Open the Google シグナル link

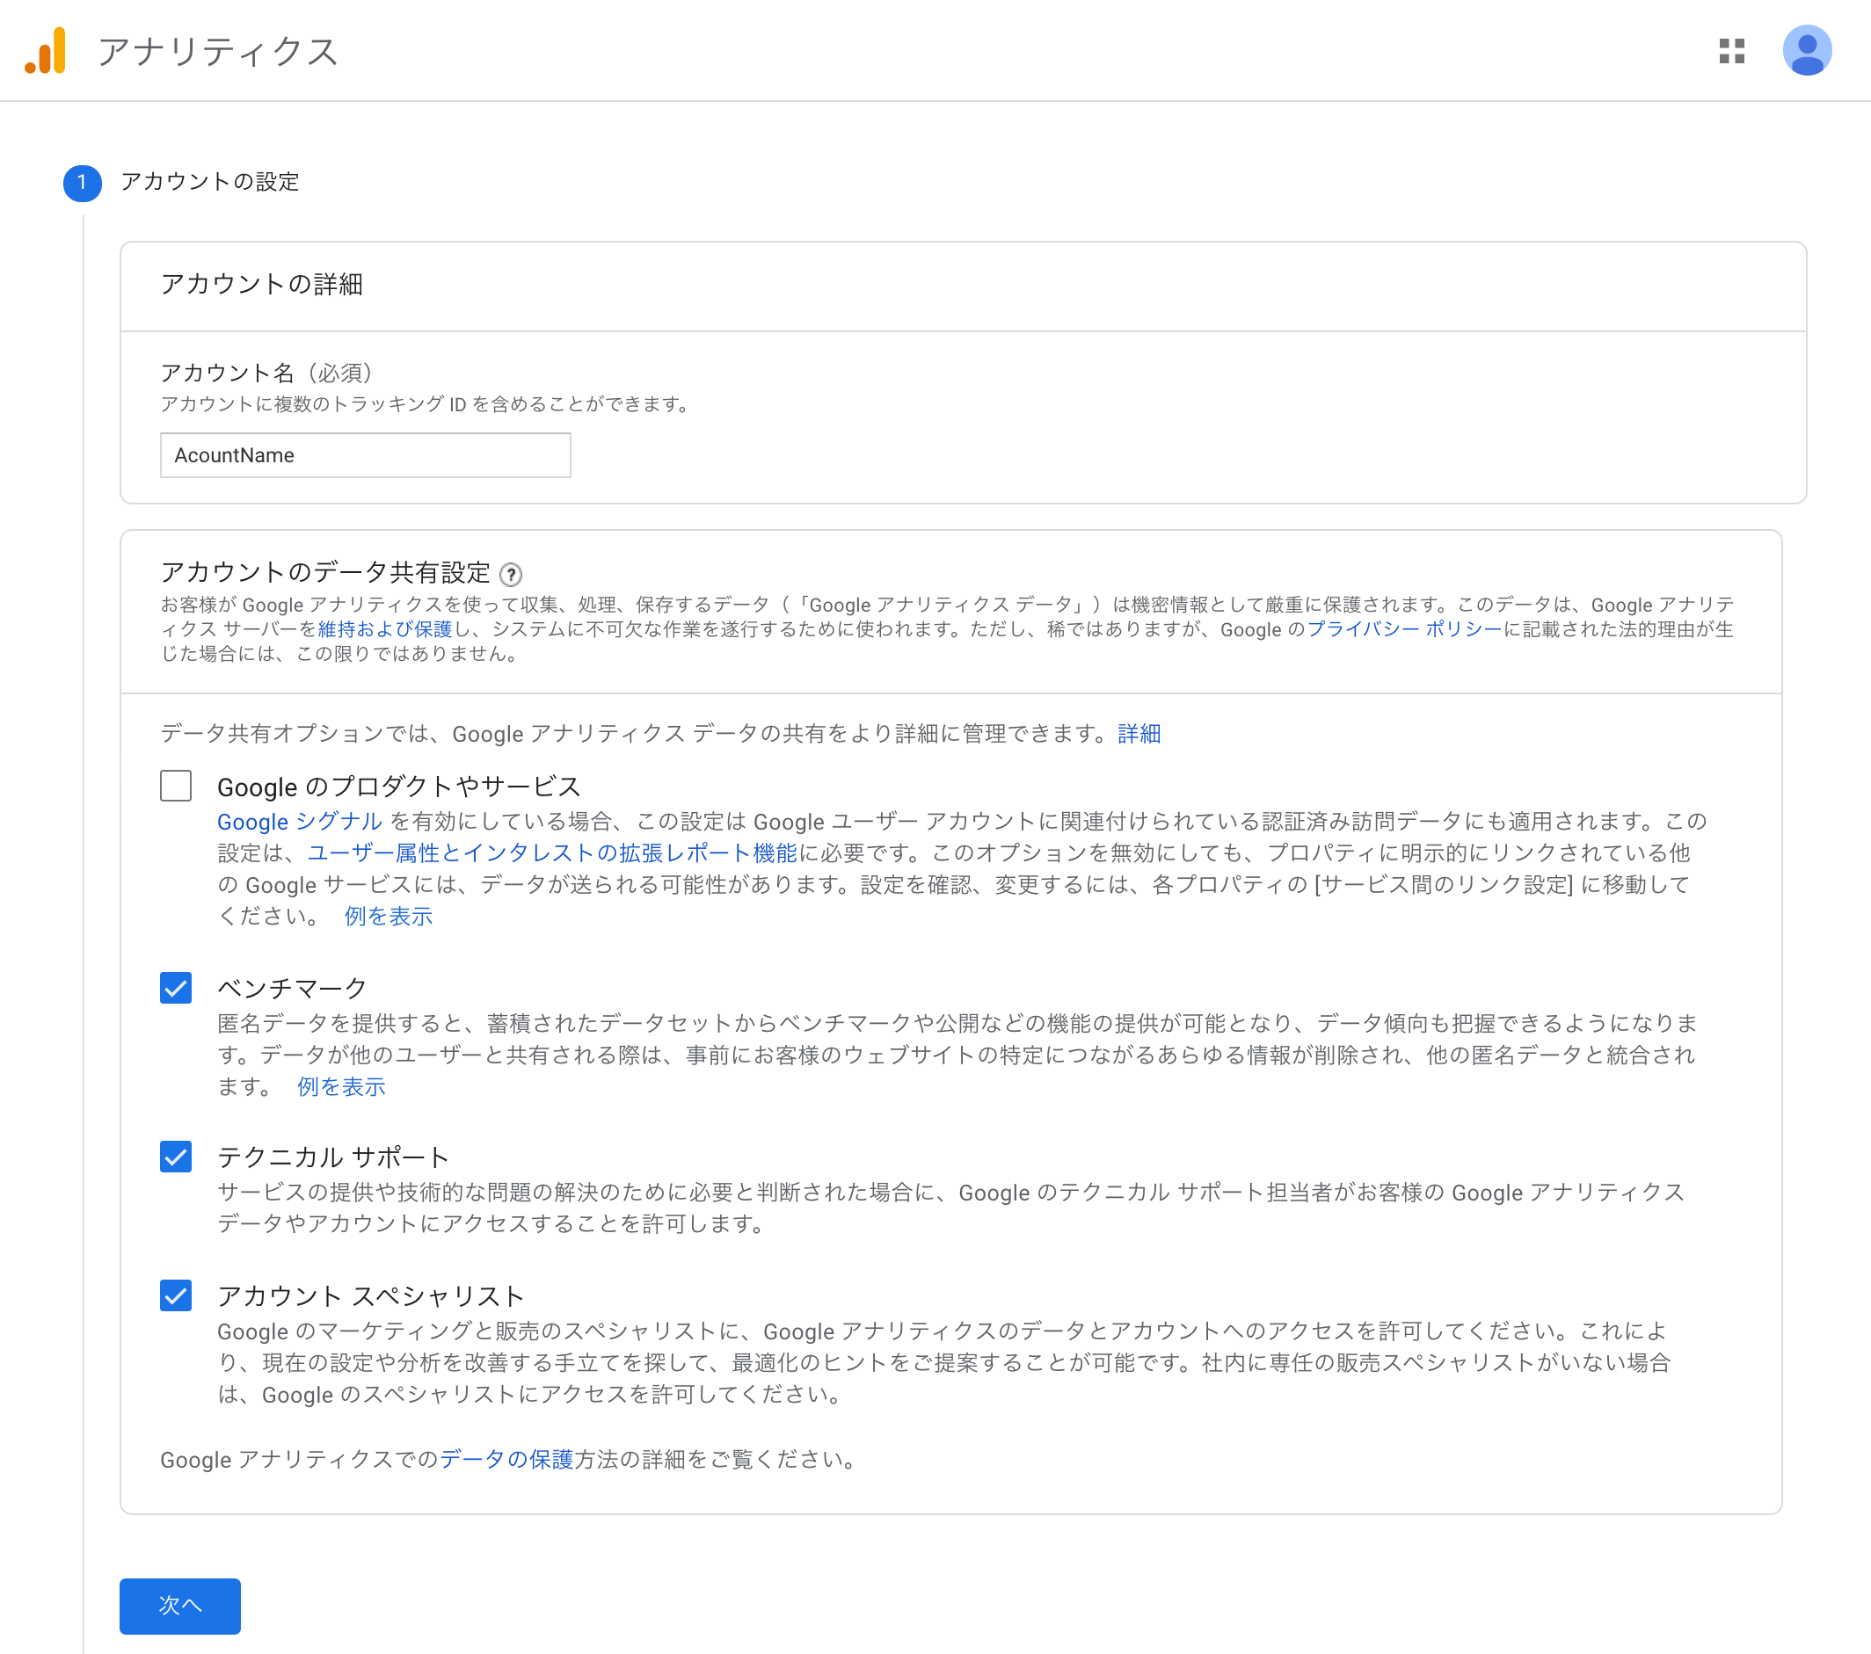[x=299, y=822]
